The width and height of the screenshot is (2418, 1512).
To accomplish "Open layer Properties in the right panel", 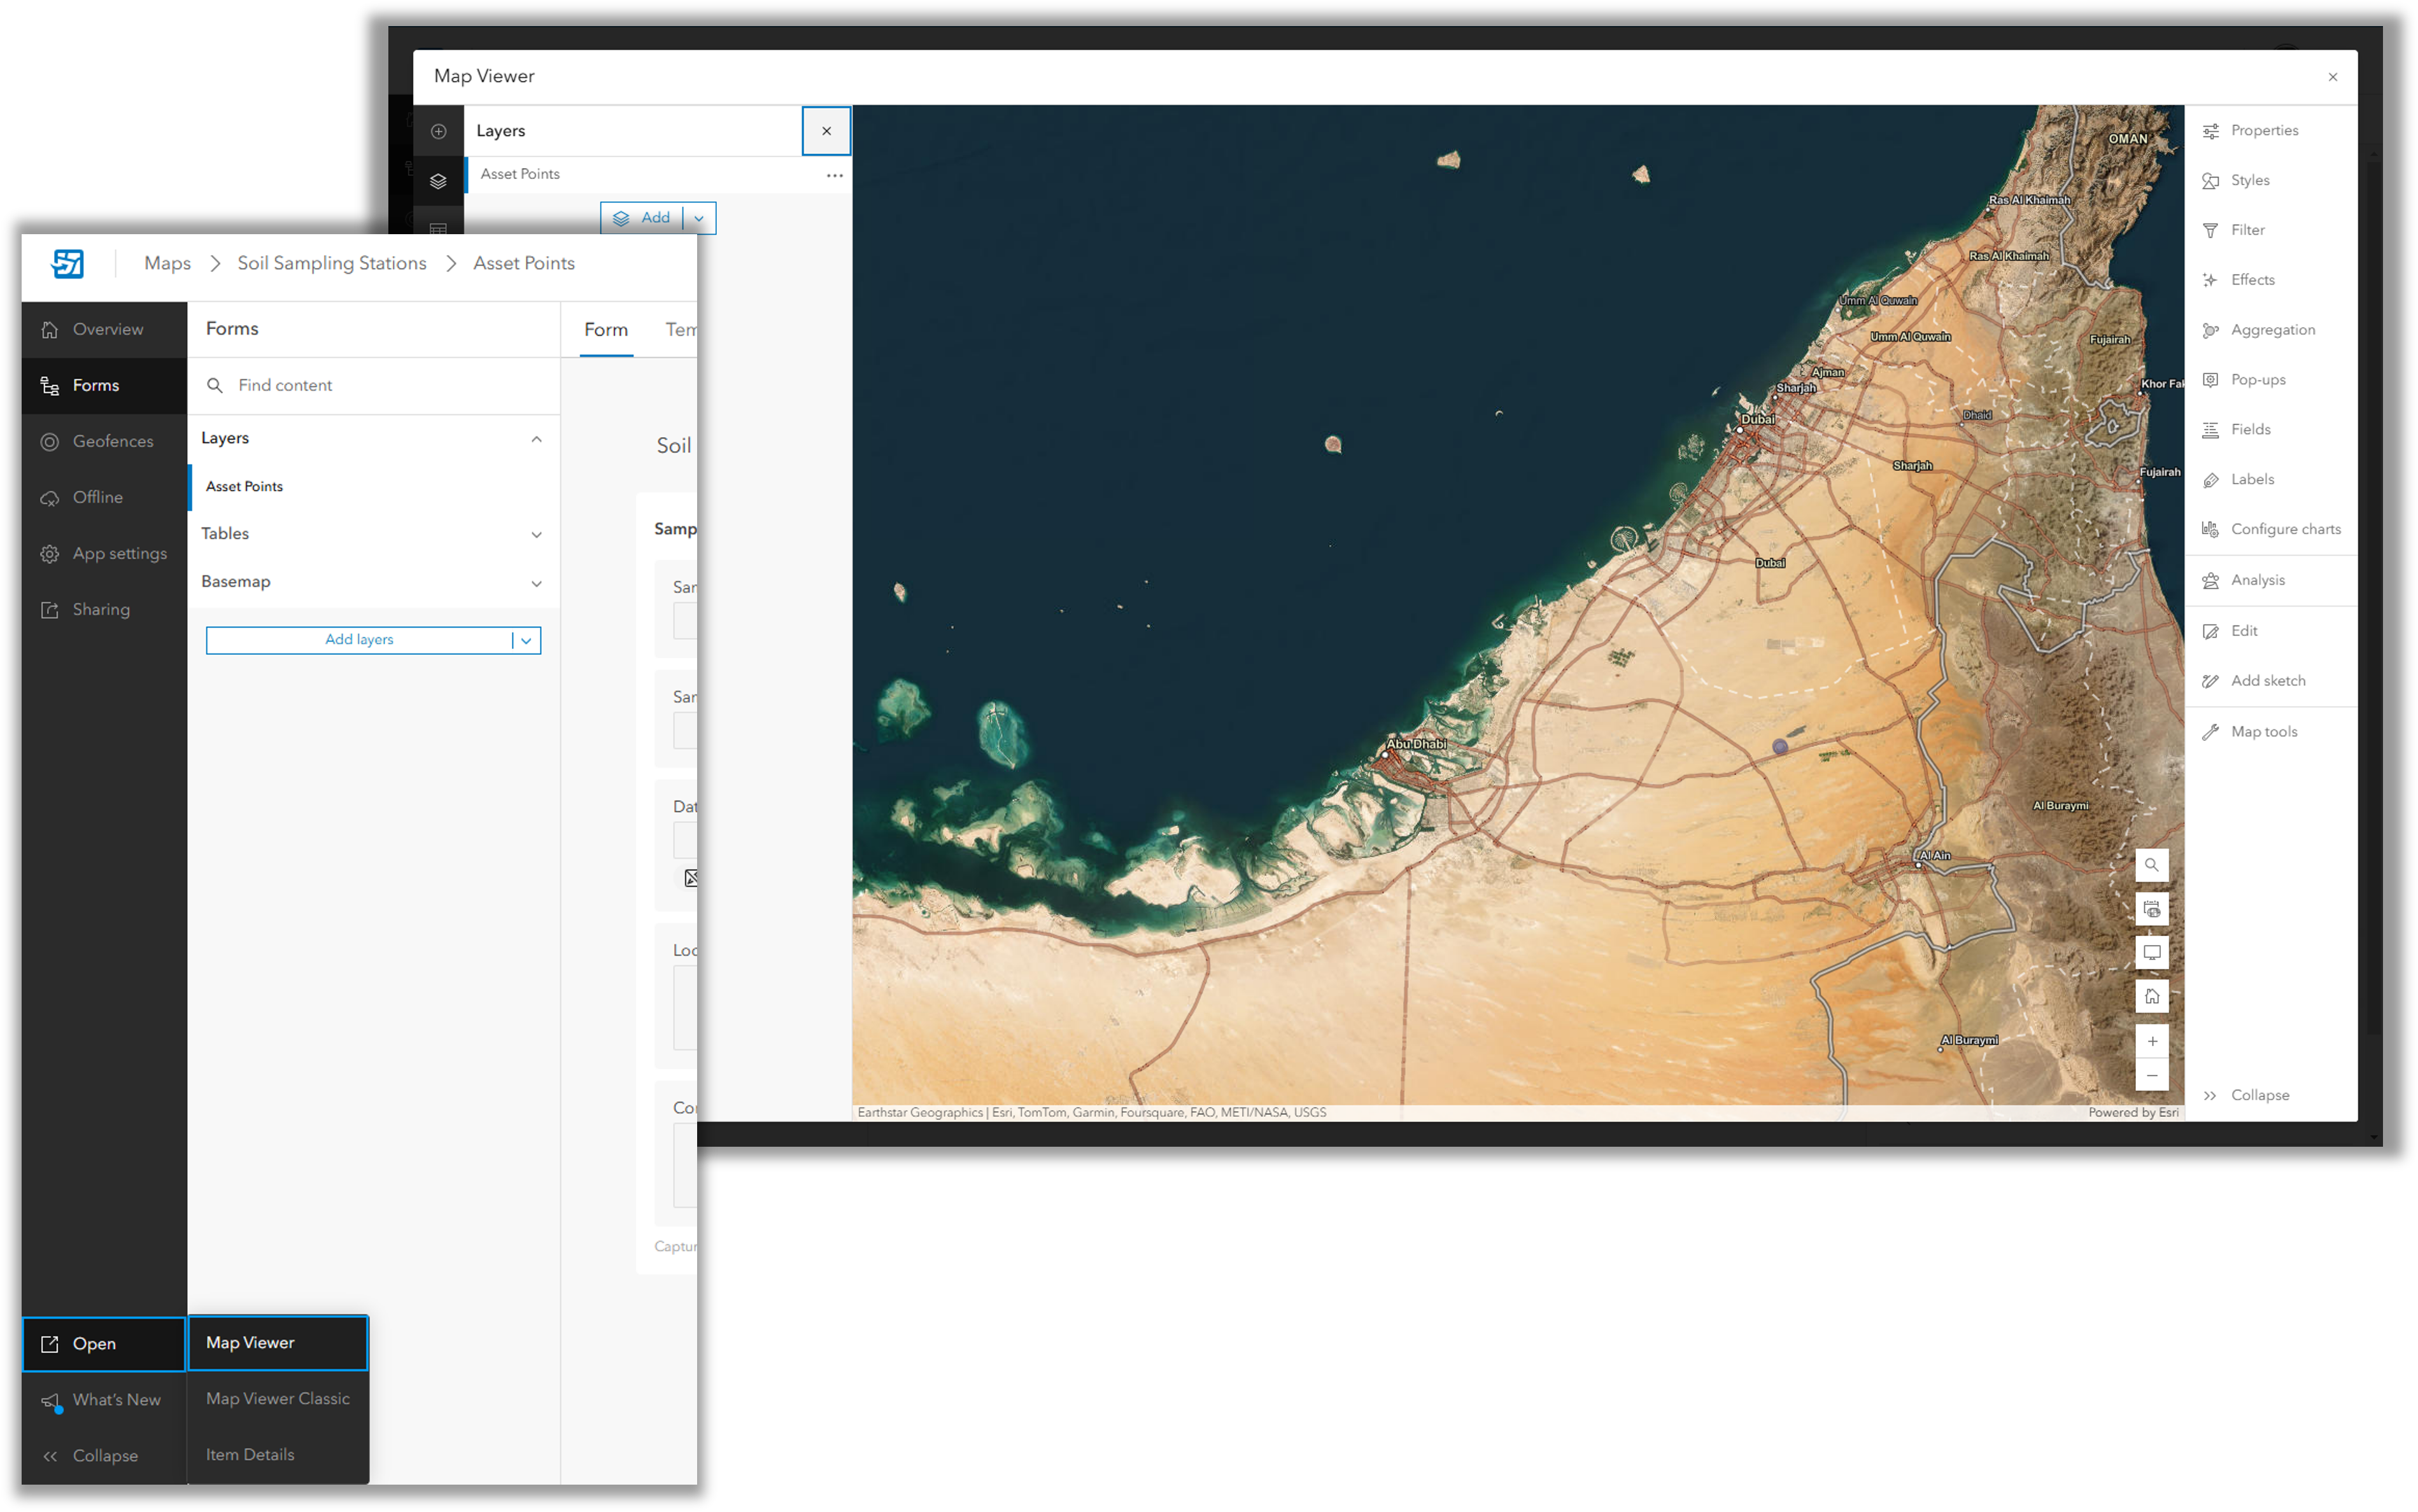I will pos(2263,130).
